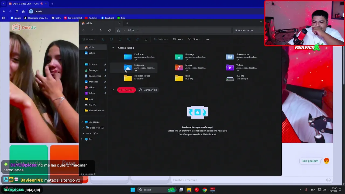Expand chevron after Inicio in breadcrumb
Screen dimensions: 345x194
138,30
